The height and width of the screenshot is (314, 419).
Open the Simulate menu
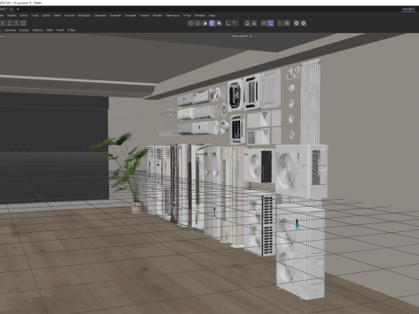click(130, 16)
